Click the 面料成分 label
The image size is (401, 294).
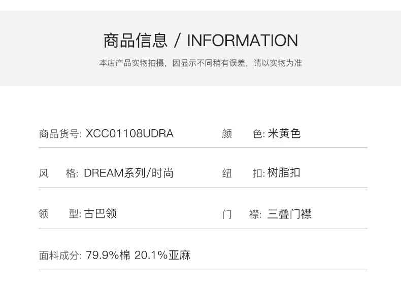(60, 255)
